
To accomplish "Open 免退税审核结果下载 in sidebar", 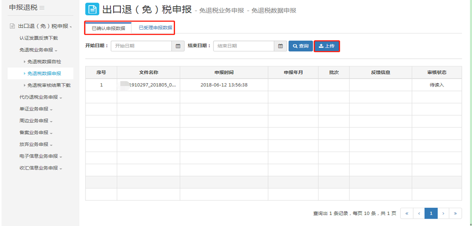I will click(x=49, y=86).
